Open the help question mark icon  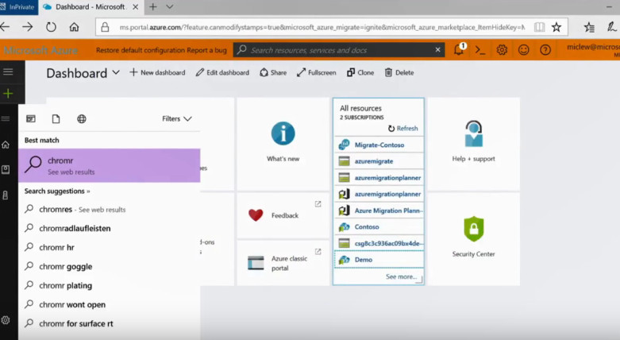tap(545, 50)
